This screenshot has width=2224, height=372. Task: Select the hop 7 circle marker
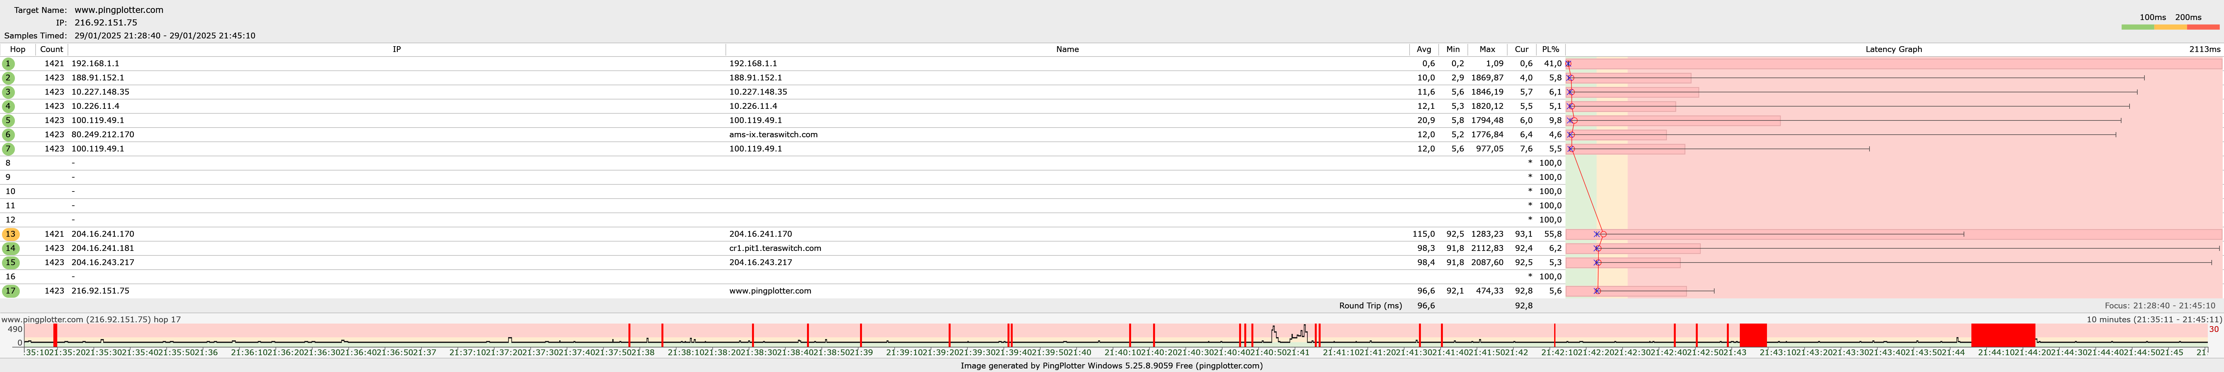tap(9, 149)
